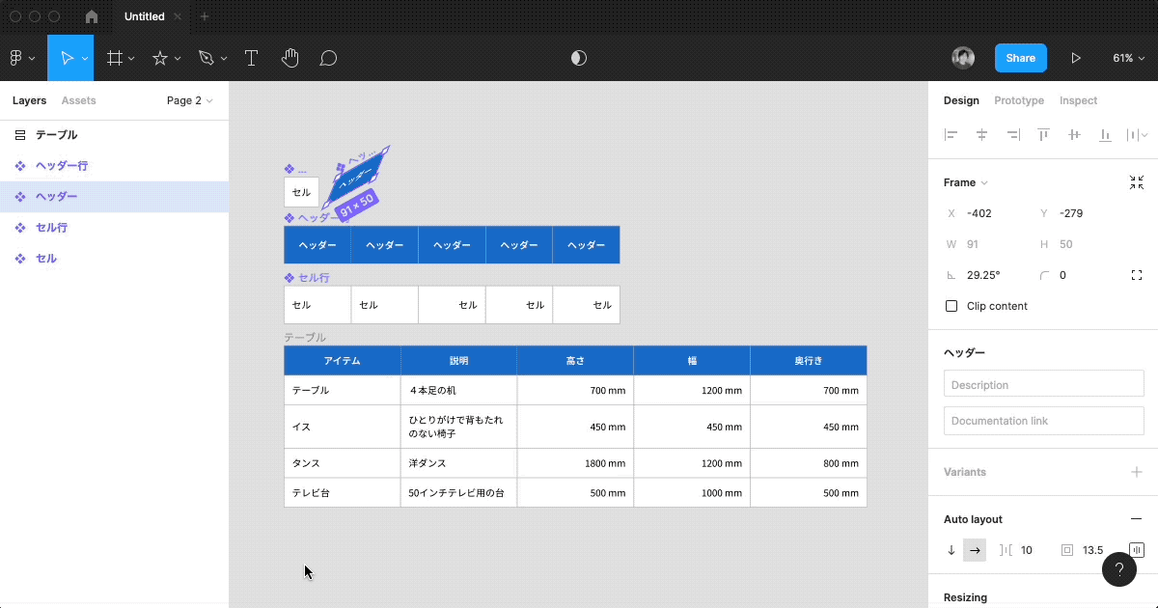Switch to the Prototype tab
Image resolution: width=1158 pixels, height=608 pixels.
coord(1018,100)
